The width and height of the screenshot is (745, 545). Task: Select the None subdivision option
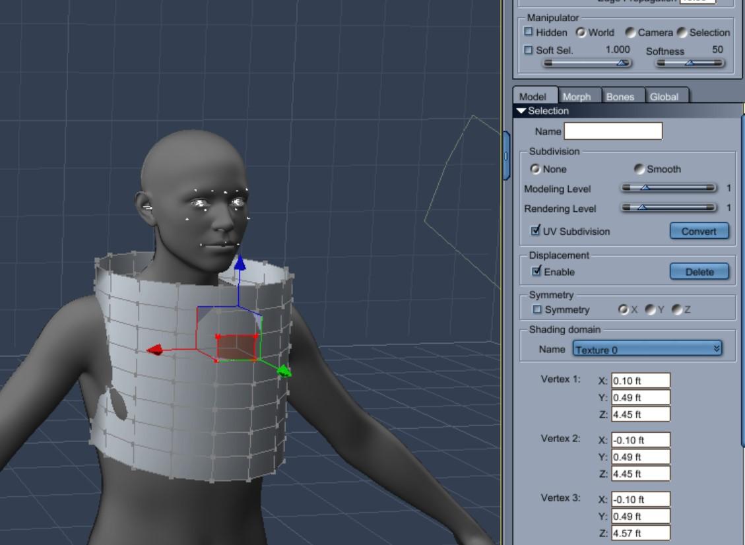(x=535, y=169)
